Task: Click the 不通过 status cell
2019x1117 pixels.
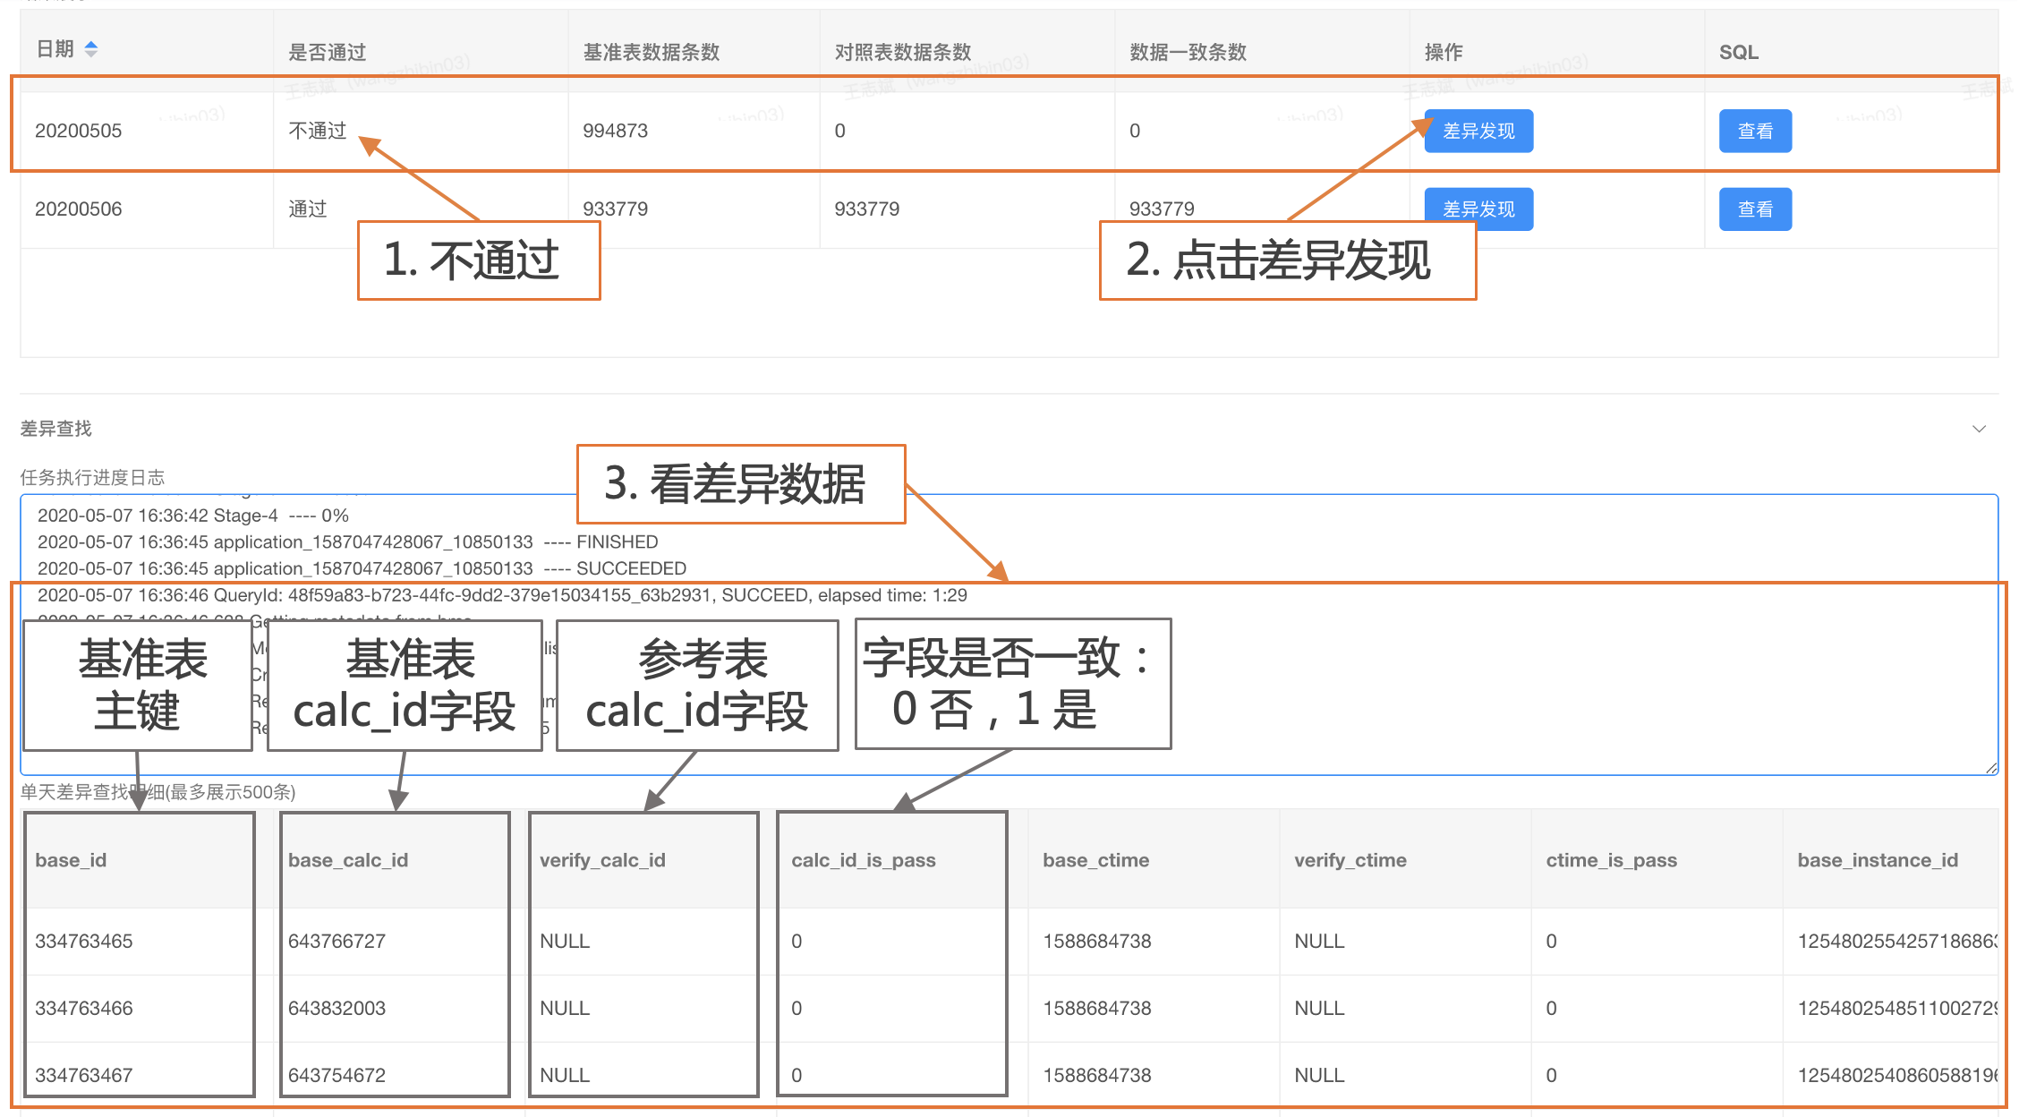Action: coord(317,131)
